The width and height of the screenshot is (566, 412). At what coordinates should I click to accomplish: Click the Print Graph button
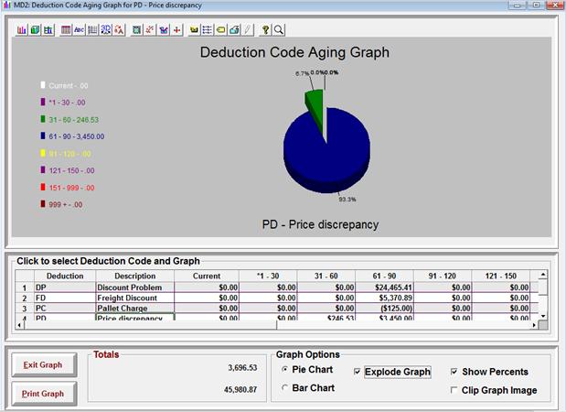coord(44,394)
